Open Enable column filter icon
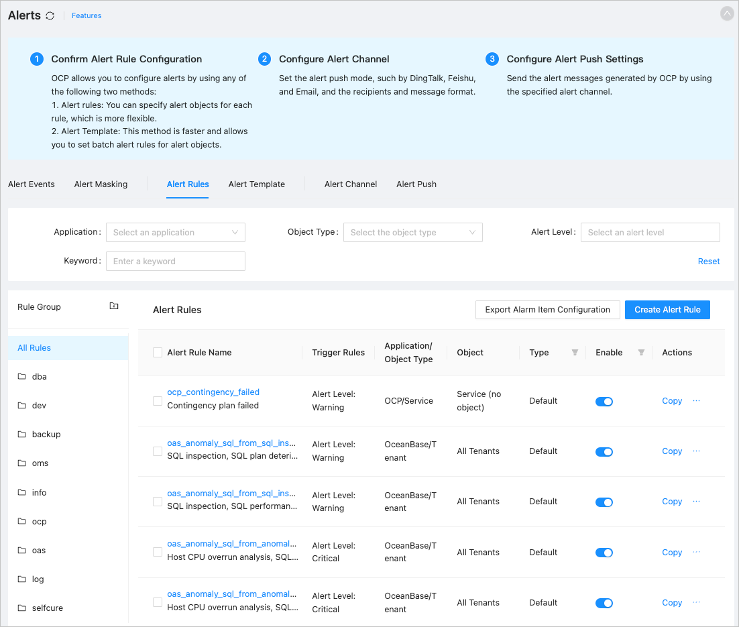Viewport: 739px width, 627px height. 641,353
